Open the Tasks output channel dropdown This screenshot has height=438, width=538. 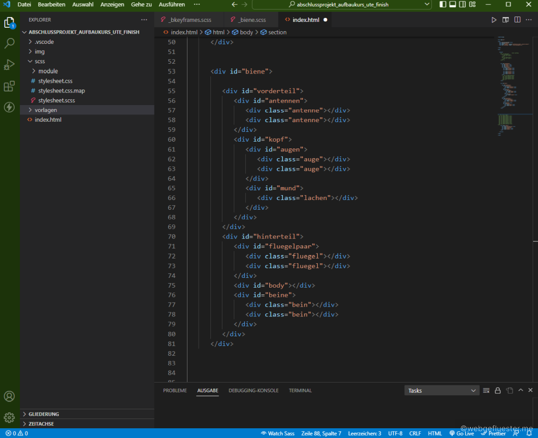coord(442,390)
